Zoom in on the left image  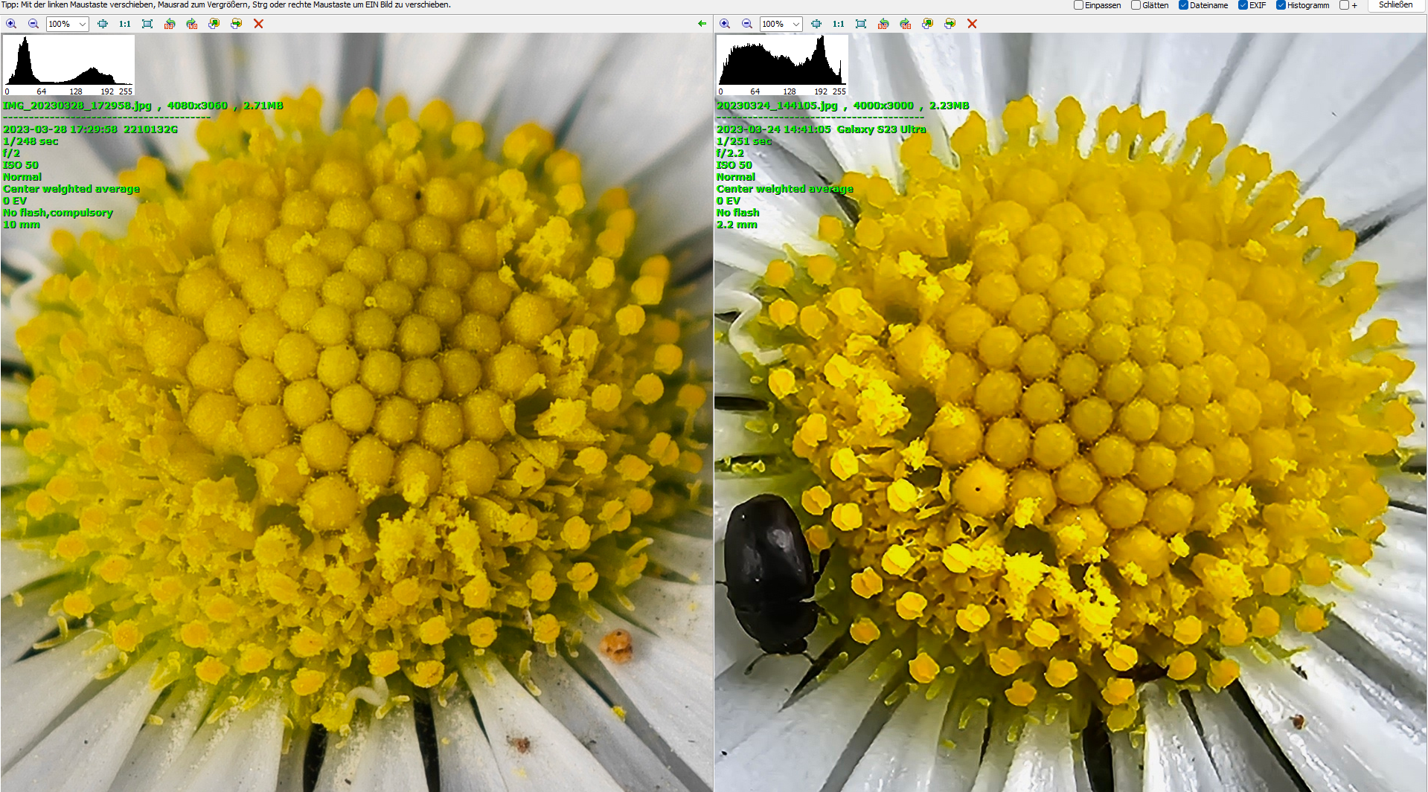click(11, 24)
